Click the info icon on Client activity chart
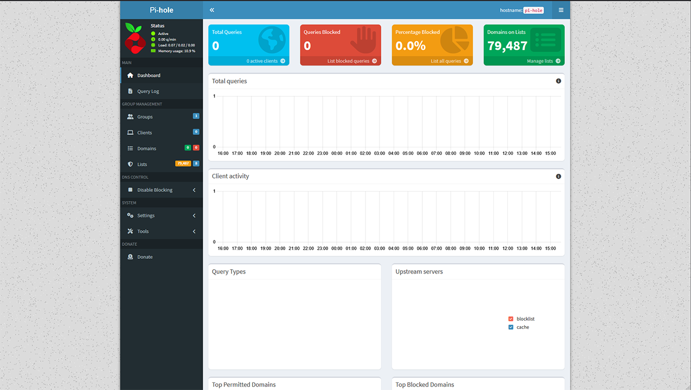691x390 pixels. click(x=558, y=177)
